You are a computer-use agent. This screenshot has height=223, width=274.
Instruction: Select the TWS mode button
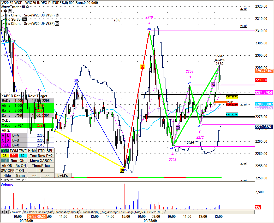tap(5, 151)
